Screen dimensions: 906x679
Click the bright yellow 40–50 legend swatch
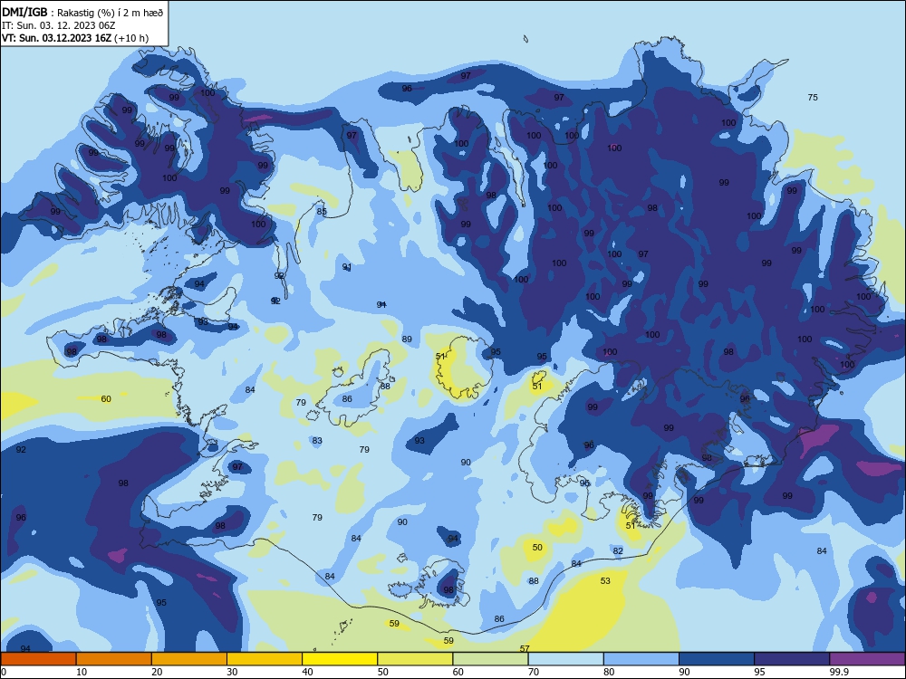(340, 659)
